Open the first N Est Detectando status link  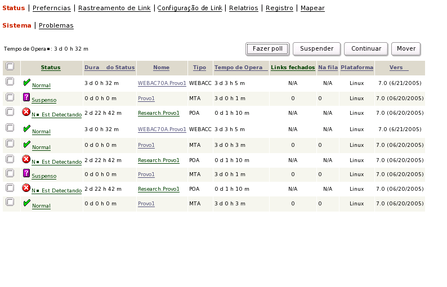tap(56, 115)
